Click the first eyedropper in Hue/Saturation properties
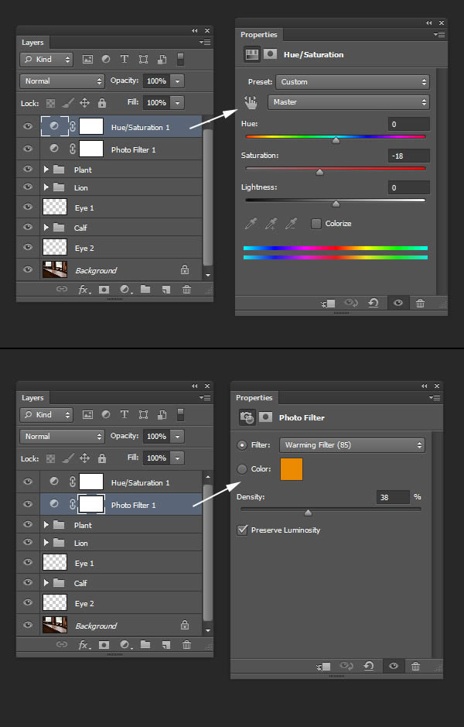The height and width of the screenshot is (727, 464). coord(251,224)
